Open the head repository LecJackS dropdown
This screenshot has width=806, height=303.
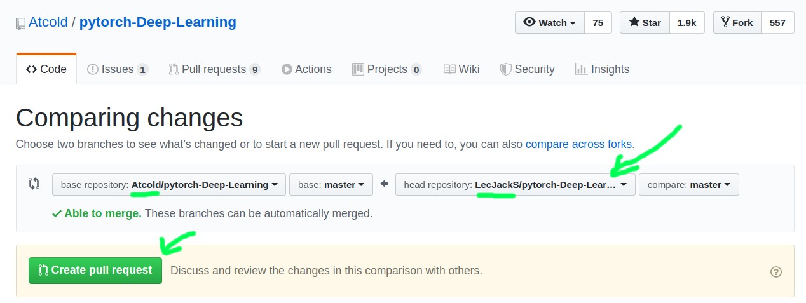tap(515, 185)
